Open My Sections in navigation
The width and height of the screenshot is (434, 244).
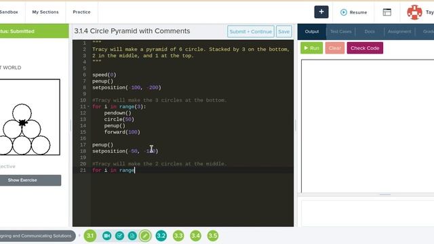point(45,12)
